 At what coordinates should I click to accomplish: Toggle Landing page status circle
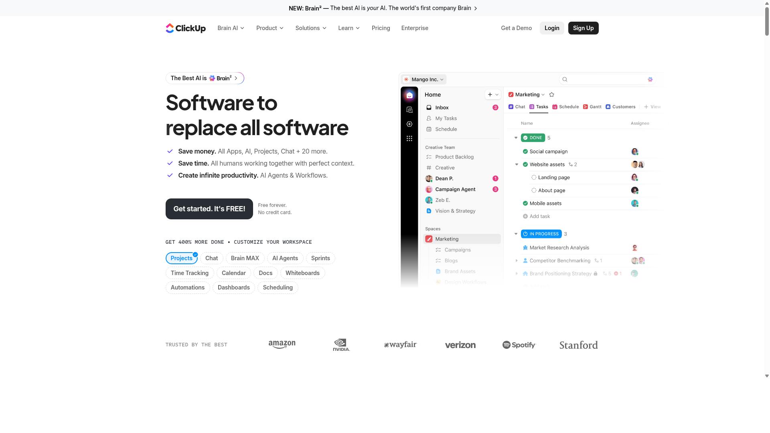tap(534, 178)
